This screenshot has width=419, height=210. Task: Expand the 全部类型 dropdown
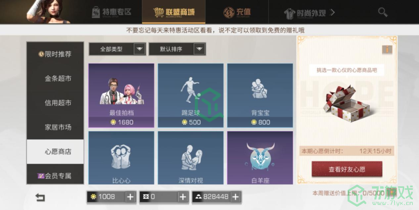(x=117, y=49)
